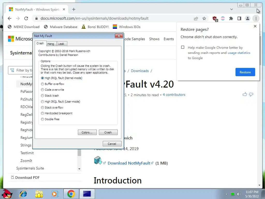The width and height of the screenshot is (265, 199).
Task: Open the Code Samples menu item
Action: coord(135,39)
